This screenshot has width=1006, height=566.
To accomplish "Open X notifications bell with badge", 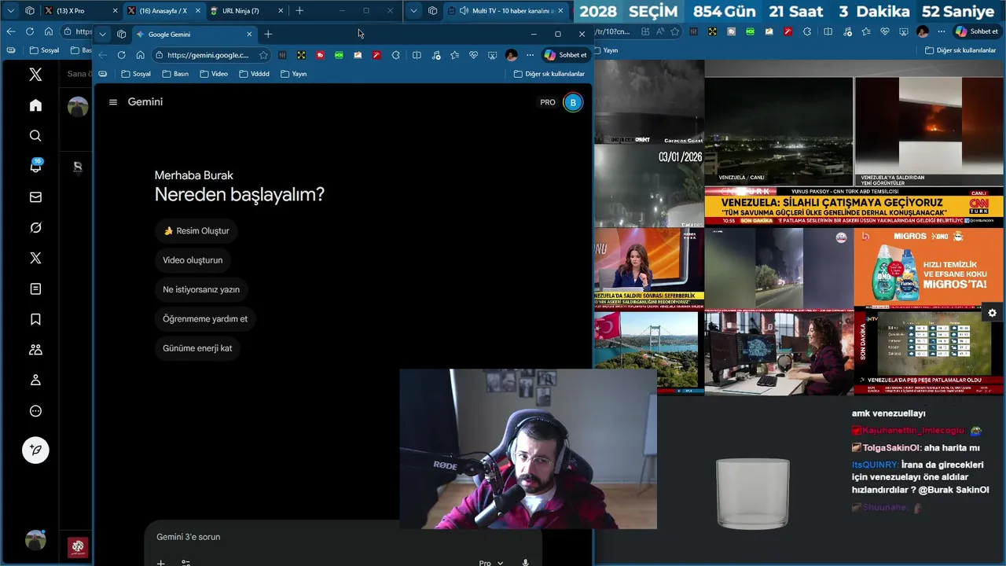I will (35, 166).
